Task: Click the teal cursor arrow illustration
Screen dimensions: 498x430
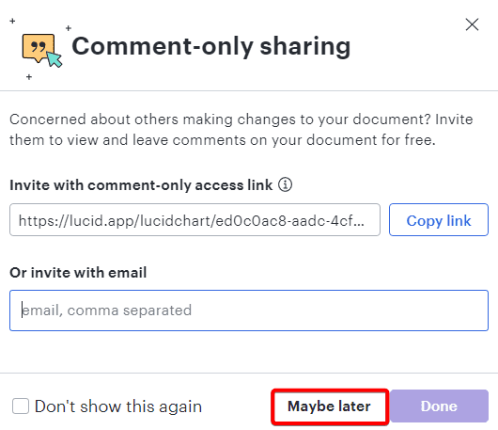Action: coord(54,59)
